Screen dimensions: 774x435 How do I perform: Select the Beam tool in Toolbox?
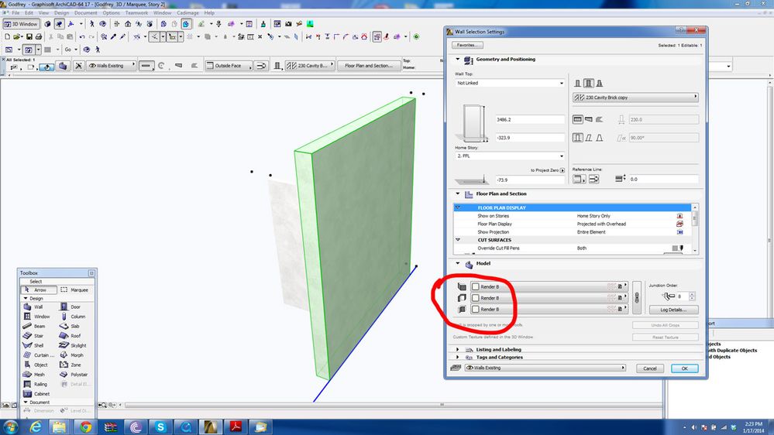click(38, 326)
